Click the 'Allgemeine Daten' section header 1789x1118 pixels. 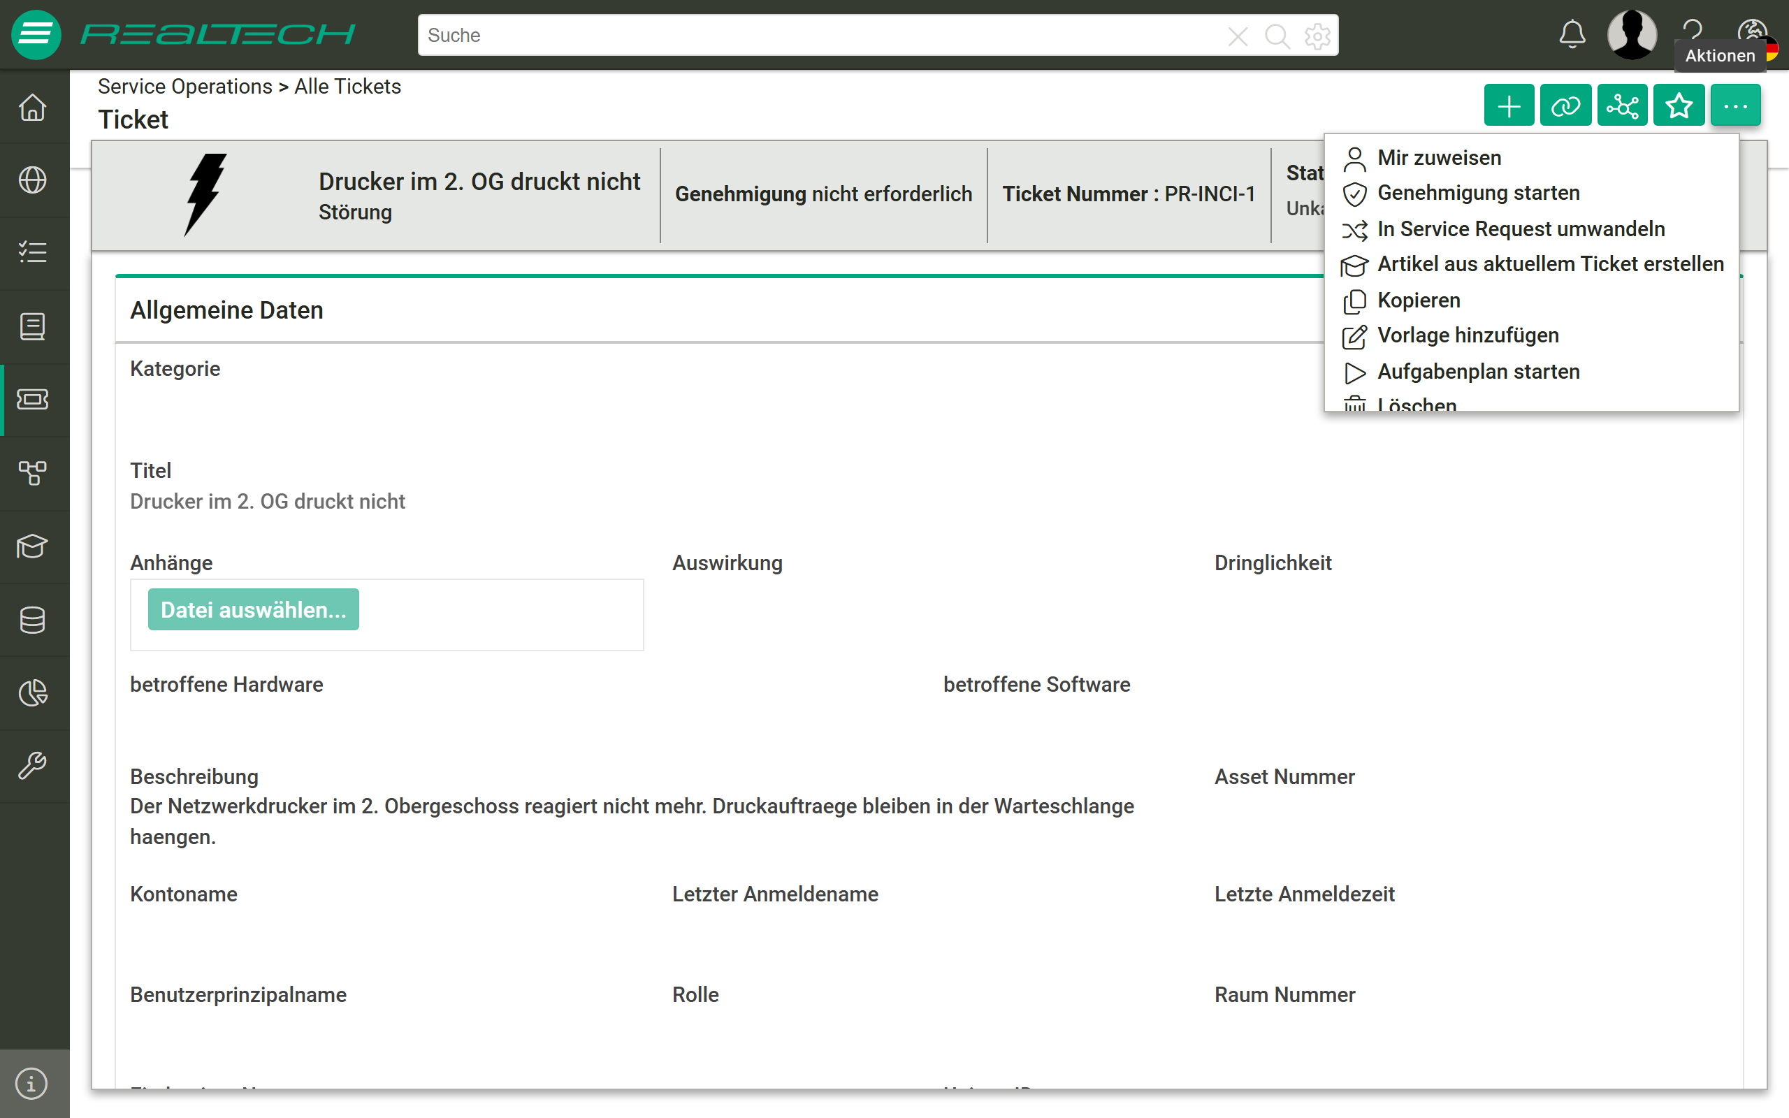tap(227, 310)
